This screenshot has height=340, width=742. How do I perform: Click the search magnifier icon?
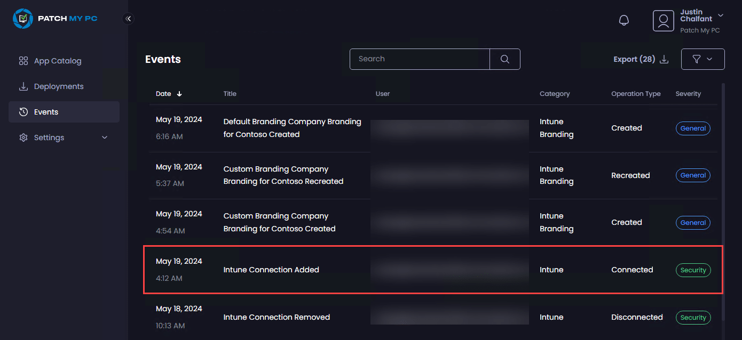click(504, 59)
